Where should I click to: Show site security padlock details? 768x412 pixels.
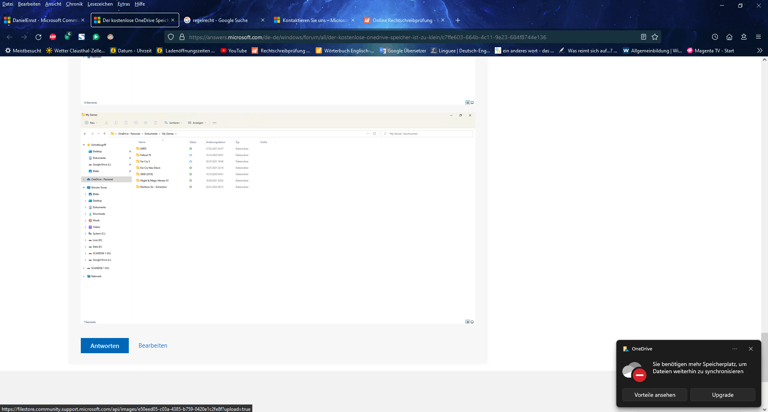pyautogui.click(x=182, y=37)
